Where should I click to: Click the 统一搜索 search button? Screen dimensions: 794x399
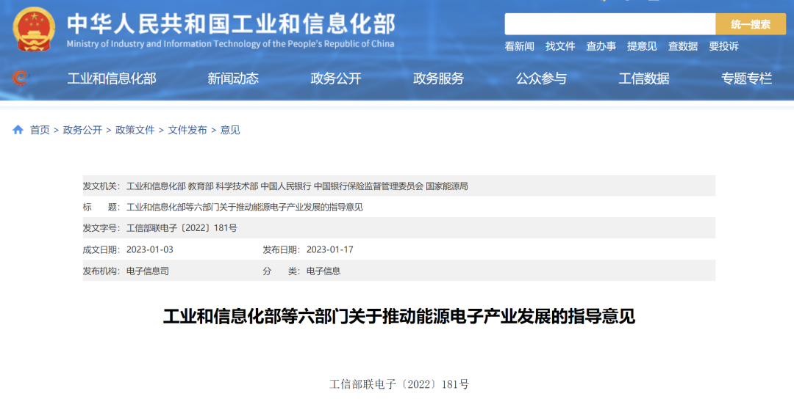coord(751,24)
